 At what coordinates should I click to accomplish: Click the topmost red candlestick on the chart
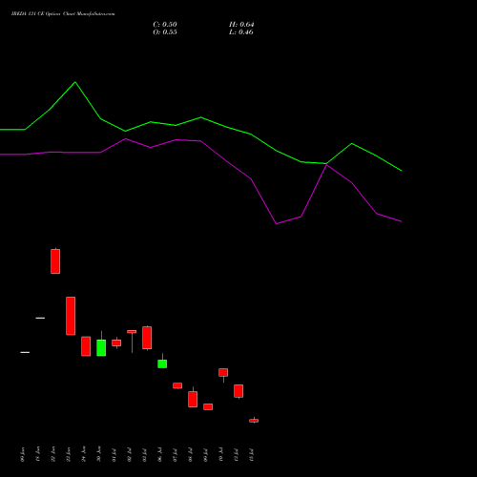click(55, 261)
